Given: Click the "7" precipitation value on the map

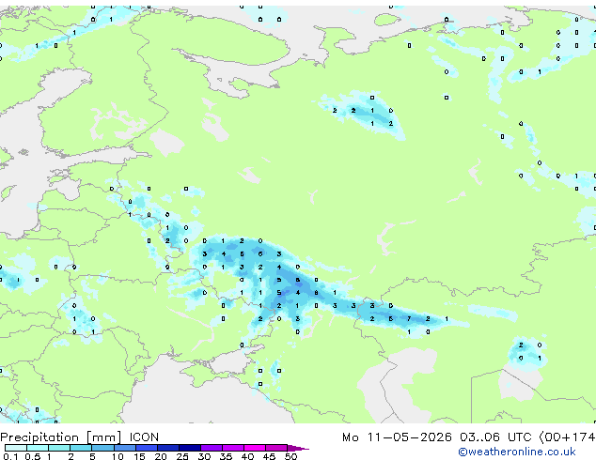Looking at the screenshot, I should pos(409,319).
